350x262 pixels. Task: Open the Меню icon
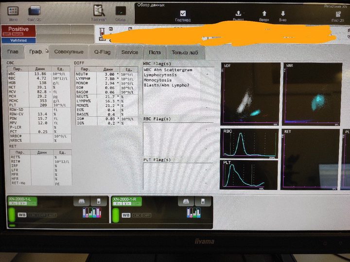coord(13,11)
